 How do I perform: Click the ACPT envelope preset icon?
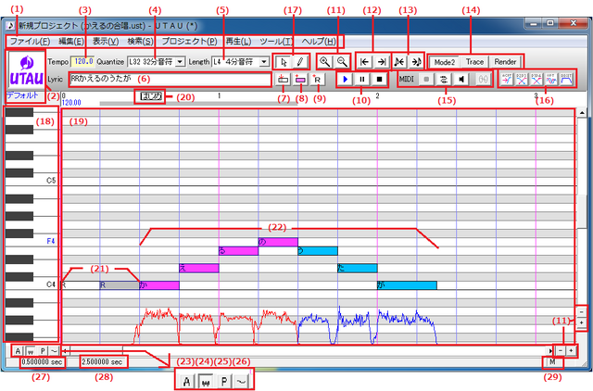pyautogui.click(x=507, y=79)
